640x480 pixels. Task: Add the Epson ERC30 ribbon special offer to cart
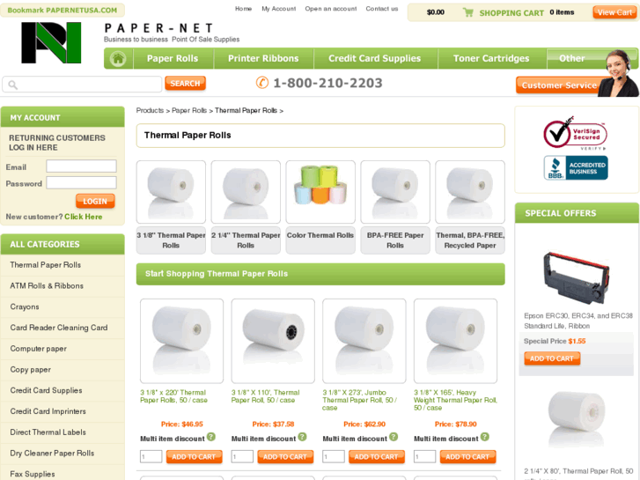pyautogui.click(x=552, y=358)
